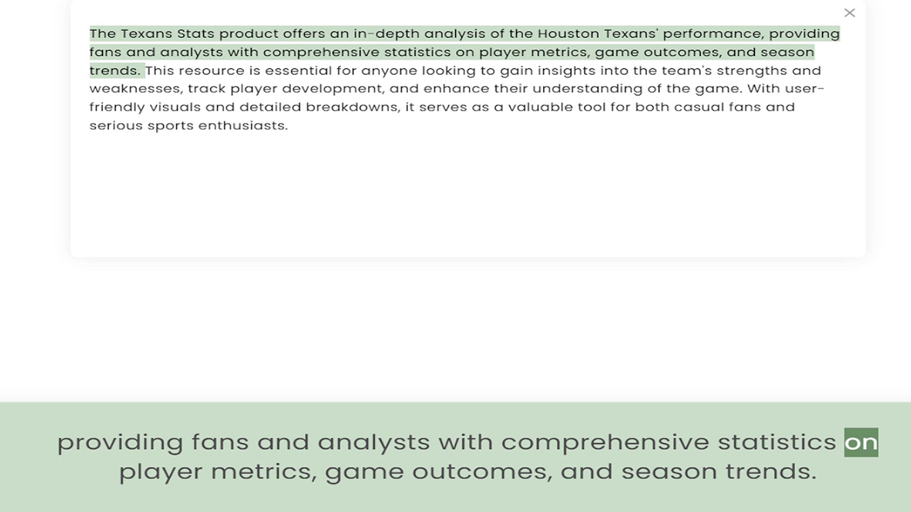The image size is (911, 512).
Task: Click the highlighted word "trends." in the paragraph
Action: 115,71
